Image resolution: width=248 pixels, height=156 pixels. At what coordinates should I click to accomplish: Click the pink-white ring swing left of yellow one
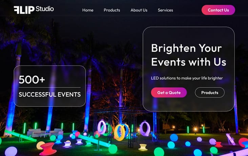tap(102, 128)
